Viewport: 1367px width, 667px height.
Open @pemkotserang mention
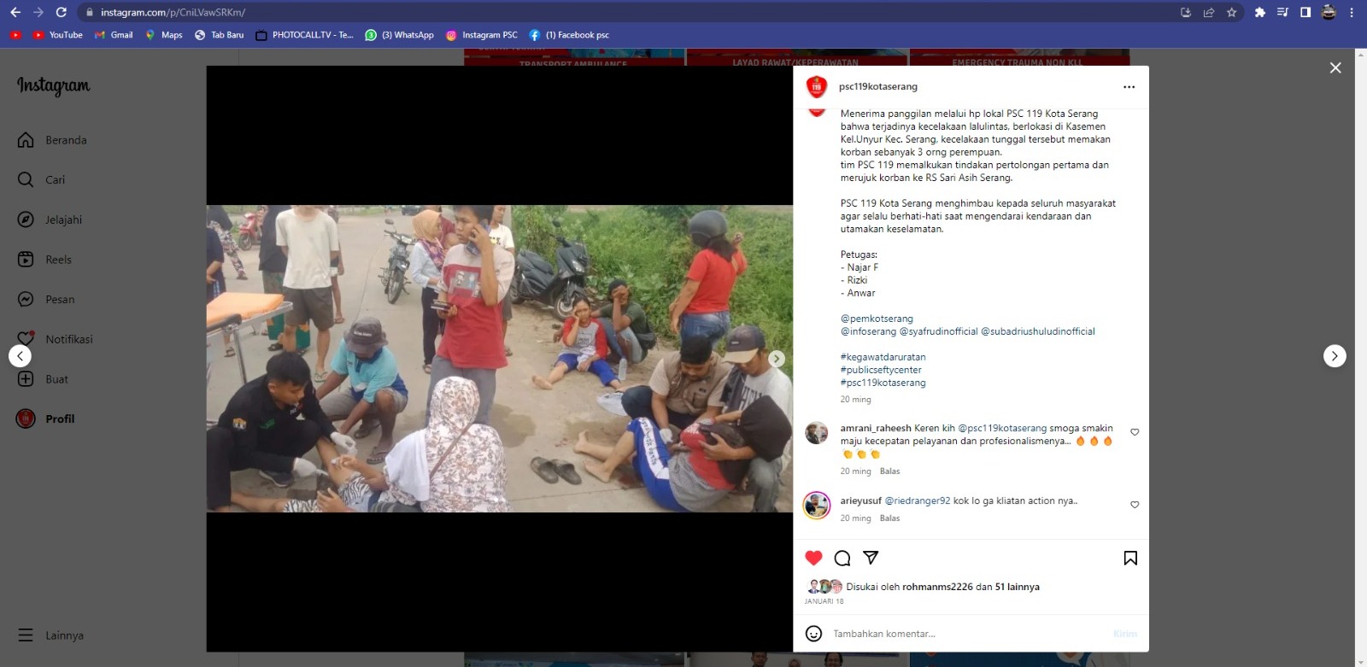pos(877,319)
